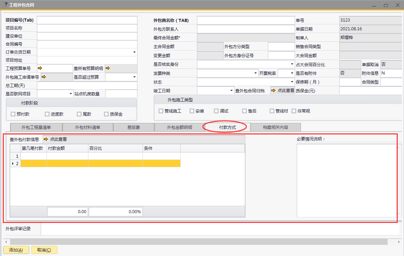Maximize the 工程外包合同 window

386,6
